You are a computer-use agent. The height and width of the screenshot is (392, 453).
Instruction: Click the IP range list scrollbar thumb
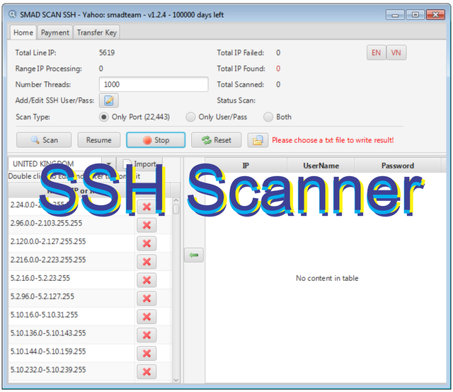pyautogui.click(x=176, y=209)
